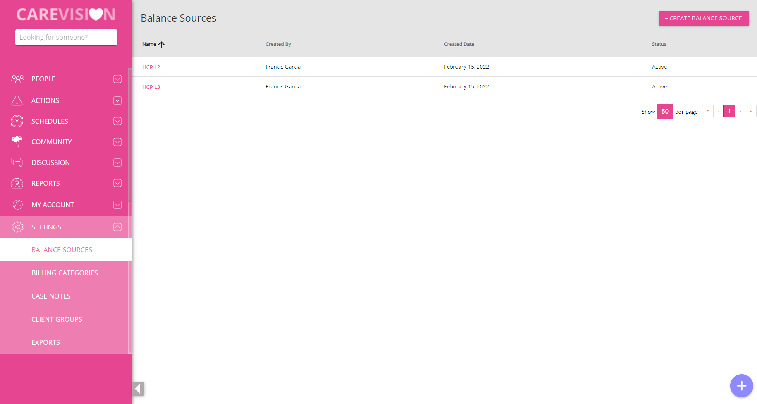The height and width of the screenshot is (404, 757).
Task: Click the Reports gauge icon
Action: [17, 183]
